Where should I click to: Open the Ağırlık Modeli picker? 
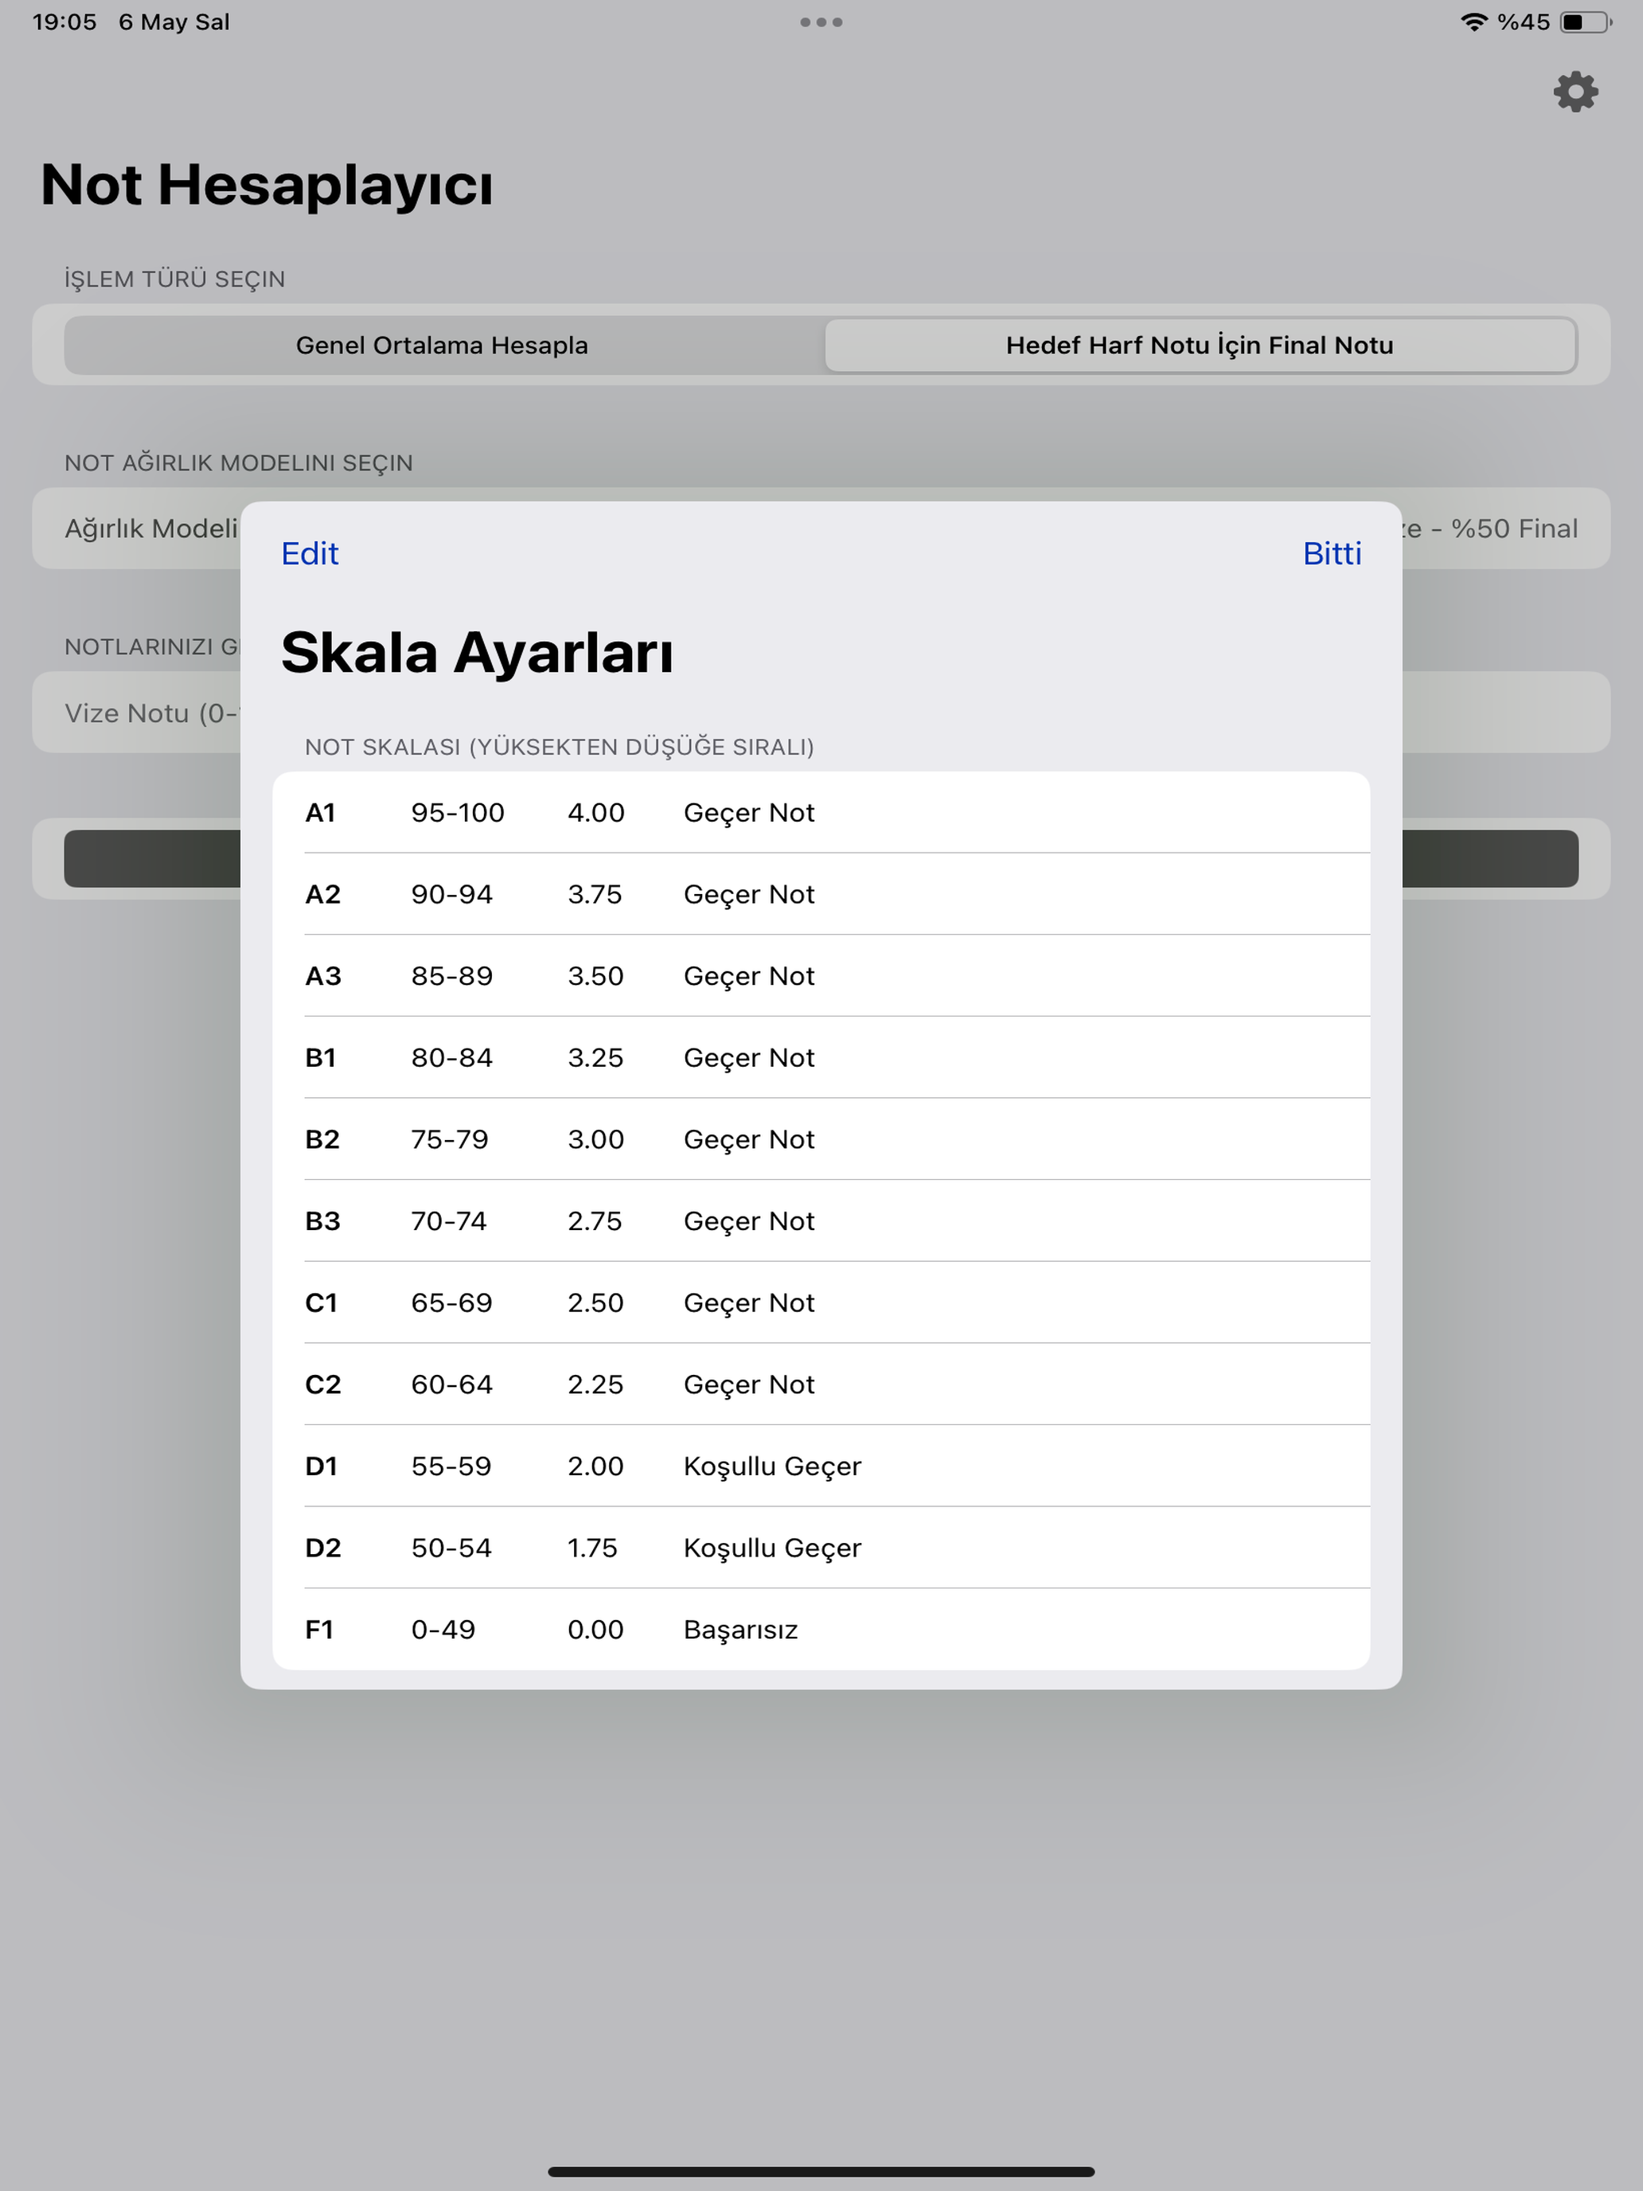821,528
